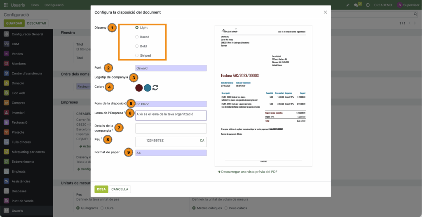Choose the Boxed layout option
422x217 pixels.
[137, 37]
